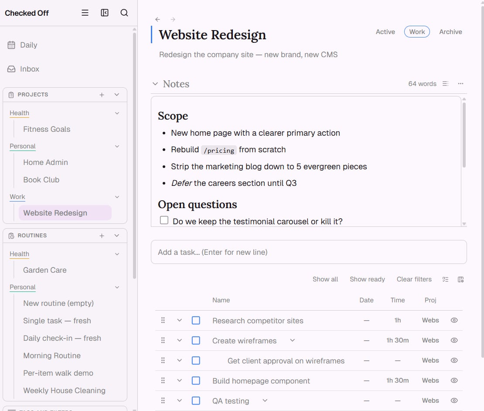Screen dimensions: 484x411
Task: Toggle visibility eye for QA testing
Action: [454, 401]
